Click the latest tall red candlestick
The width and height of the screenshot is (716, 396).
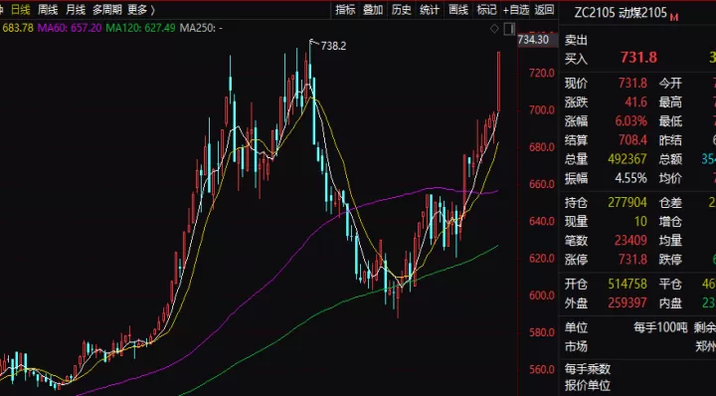(498, 82)
